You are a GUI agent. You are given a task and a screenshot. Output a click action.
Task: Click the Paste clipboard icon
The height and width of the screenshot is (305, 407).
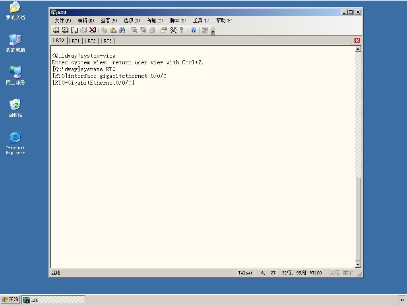click(x=113, y=30)
